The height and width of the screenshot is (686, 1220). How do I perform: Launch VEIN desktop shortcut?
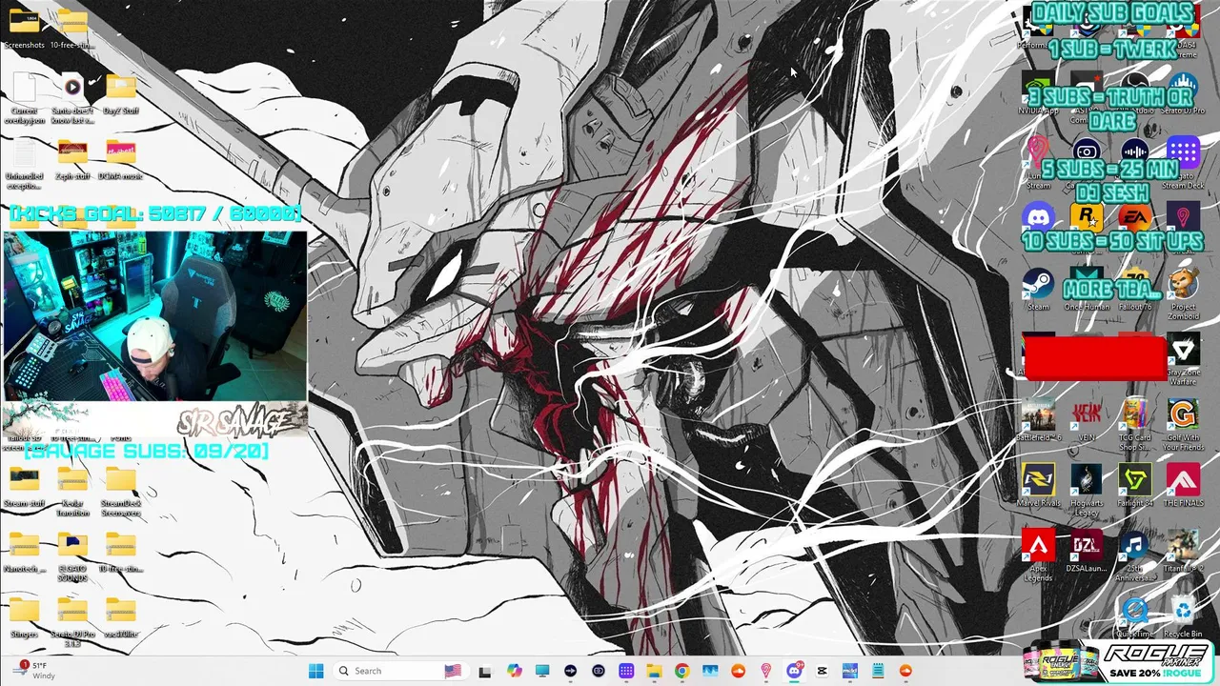coord(1087,420)
